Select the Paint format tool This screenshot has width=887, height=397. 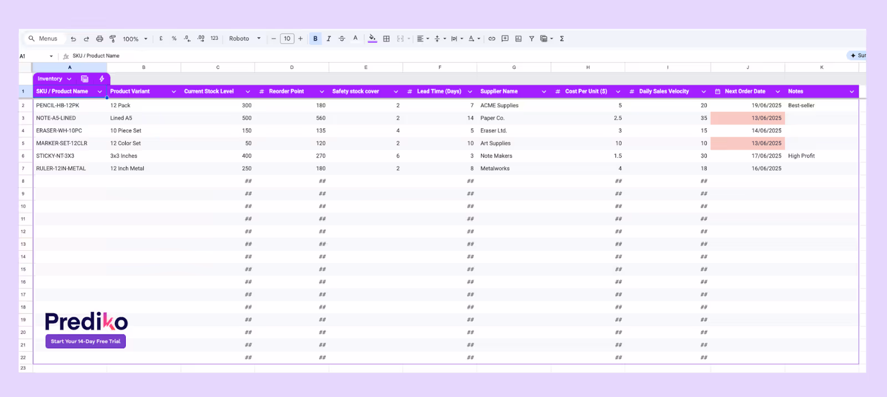(113, 39)
